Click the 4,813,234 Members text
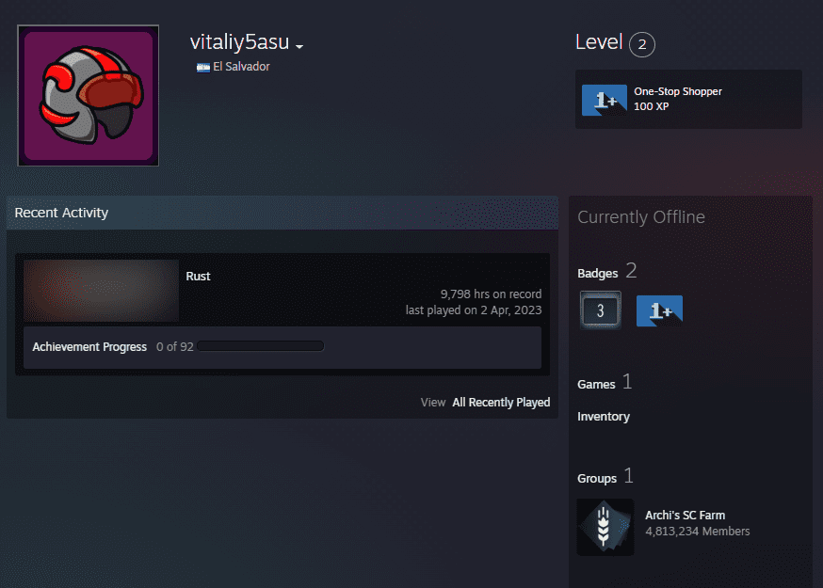Screen dimensions: 823x588 (698, 532)
